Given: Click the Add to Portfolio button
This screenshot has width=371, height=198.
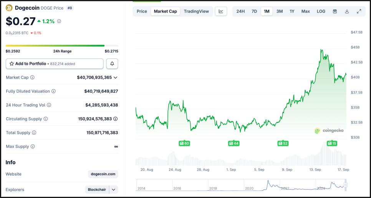Looking at the screenshot, I should (x=55, y=64).
